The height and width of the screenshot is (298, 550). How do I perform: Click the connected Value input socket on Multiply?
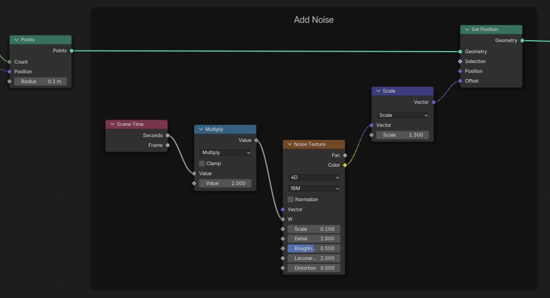pyautogui.click(x=194, y=174)
